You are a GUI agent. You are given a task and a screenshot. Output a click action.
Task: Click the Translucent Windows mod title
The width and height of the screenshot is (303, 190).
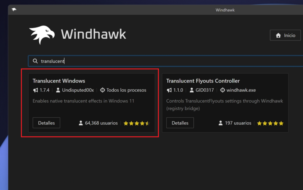(59, 81)
